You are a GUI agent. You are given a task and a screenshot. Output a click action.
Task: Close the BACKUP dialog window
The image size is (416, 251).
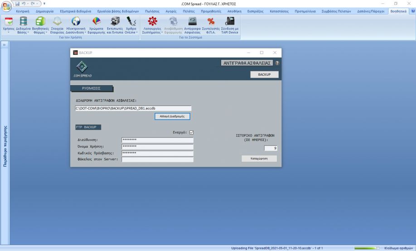tap(275, 53)
